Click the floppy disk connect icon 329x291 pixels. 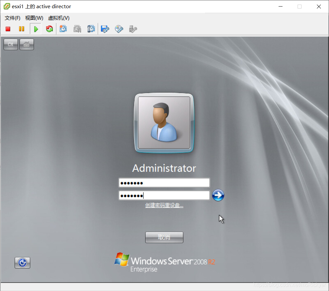pyautogui.click(x=105, y=29)
